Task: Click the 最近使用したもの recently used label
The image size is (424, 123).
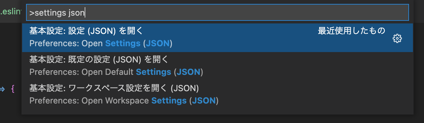Action: pyautogui.click(x=352, y=31)
